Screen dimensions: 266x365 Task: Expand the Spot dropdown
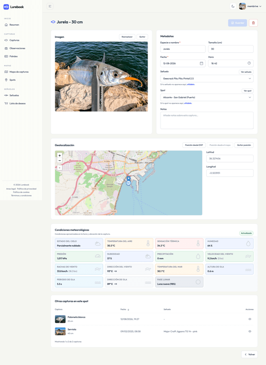coord(207,97)
